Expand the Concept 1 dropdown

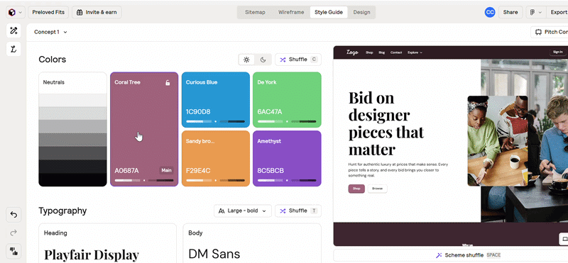[50, 32]
